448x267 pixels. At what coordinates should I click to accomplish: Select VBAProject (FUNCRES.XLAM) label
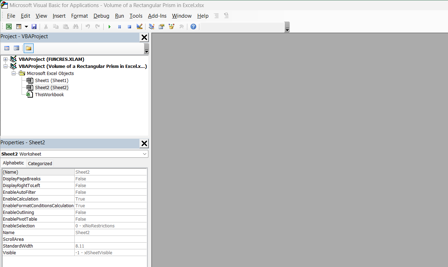click(x=51, y=59)
